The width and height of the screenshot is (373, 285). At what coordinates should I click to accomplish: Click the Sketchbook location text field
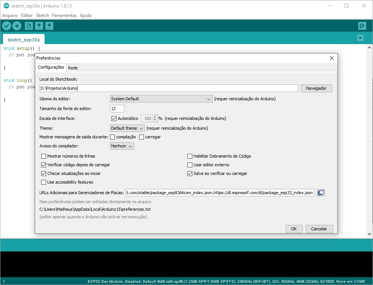click(x=169, y=88)
